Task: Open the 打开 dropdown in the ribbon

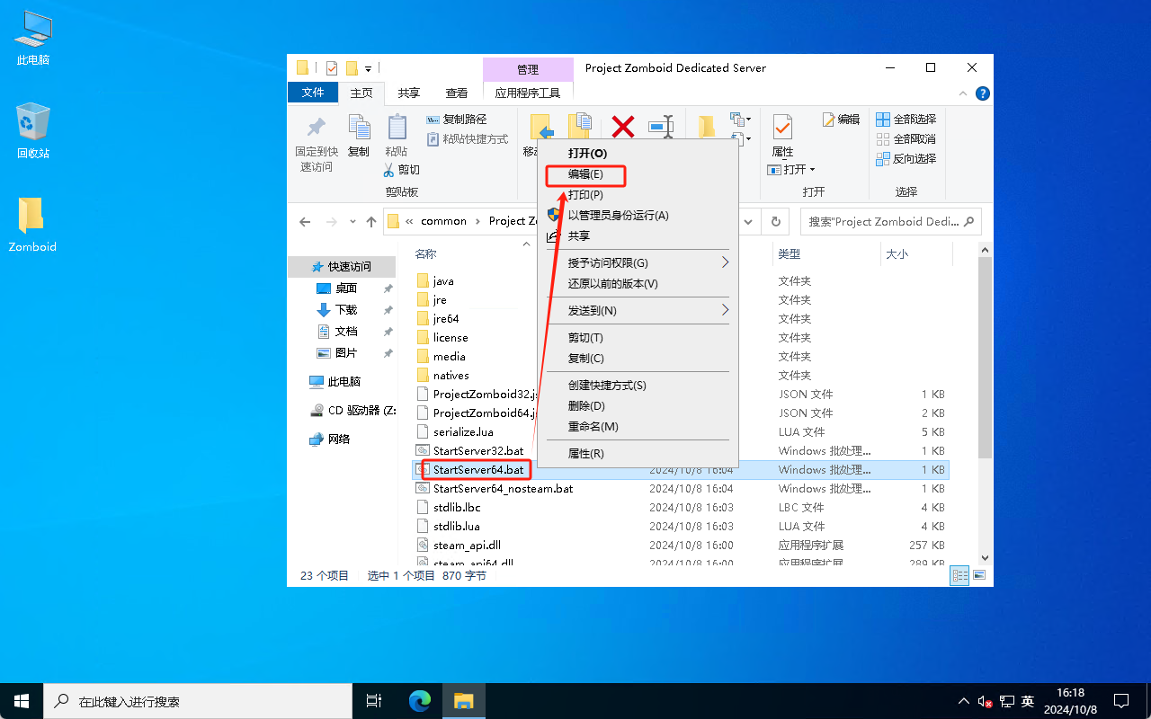Action: [x=791, y=169]
